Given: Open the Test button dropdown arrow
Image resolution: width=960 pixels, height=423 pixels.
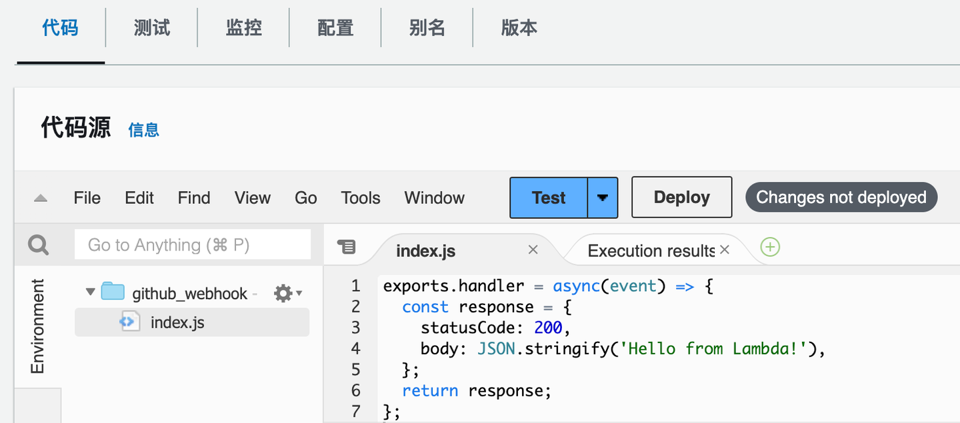Looking at the screenshot, I should [603, 197].
